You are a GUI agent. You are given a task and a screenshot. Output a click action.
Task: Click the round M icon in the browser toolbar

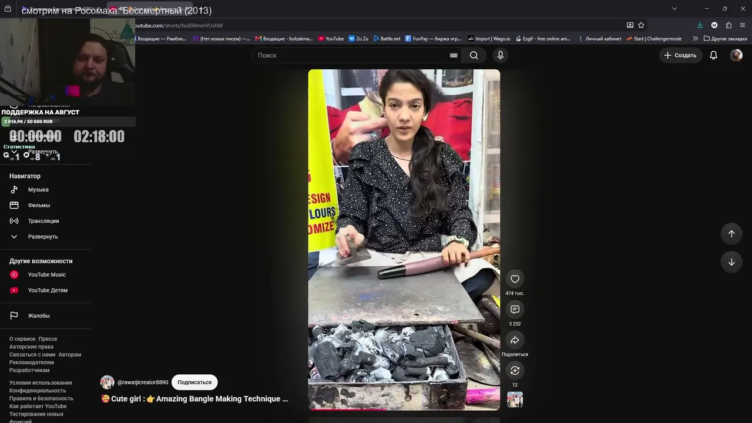[x=714, y=25]
